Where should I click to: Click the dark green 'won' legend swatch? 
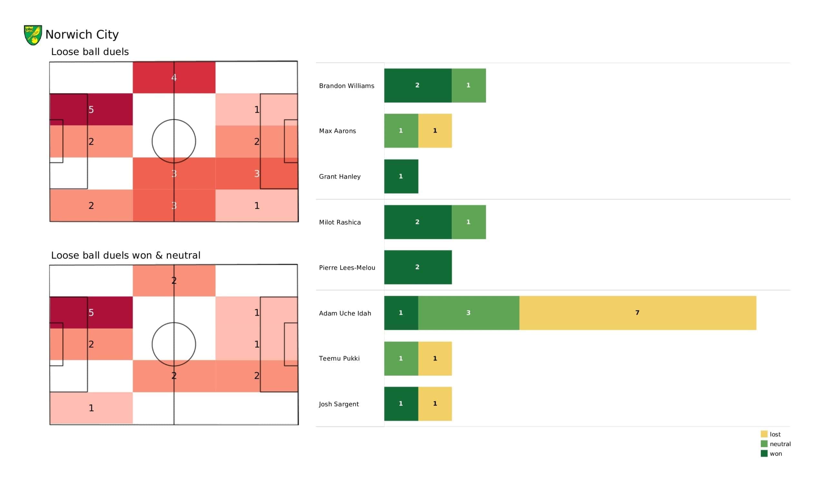coord(764,453)
